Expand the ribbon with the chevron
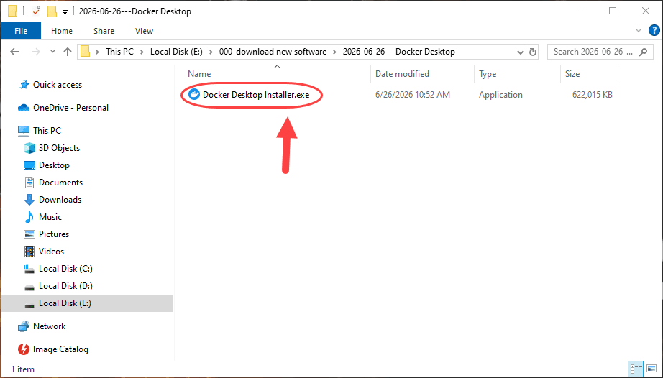 pos(639,30)
